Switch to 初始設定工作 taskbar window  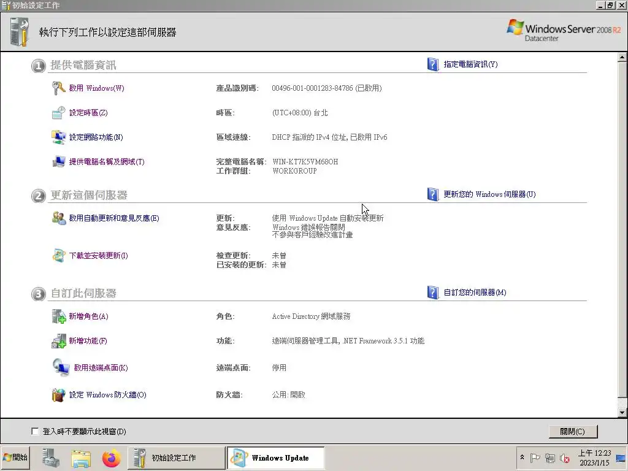176,458
